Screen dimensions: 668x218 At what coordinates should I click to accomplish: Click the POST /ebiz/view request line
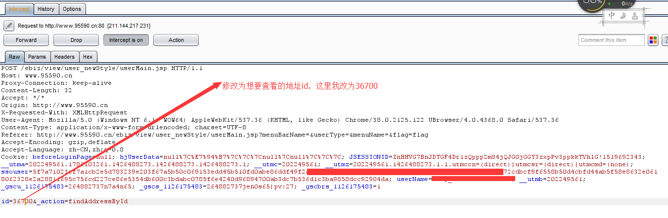click(102, 68)
